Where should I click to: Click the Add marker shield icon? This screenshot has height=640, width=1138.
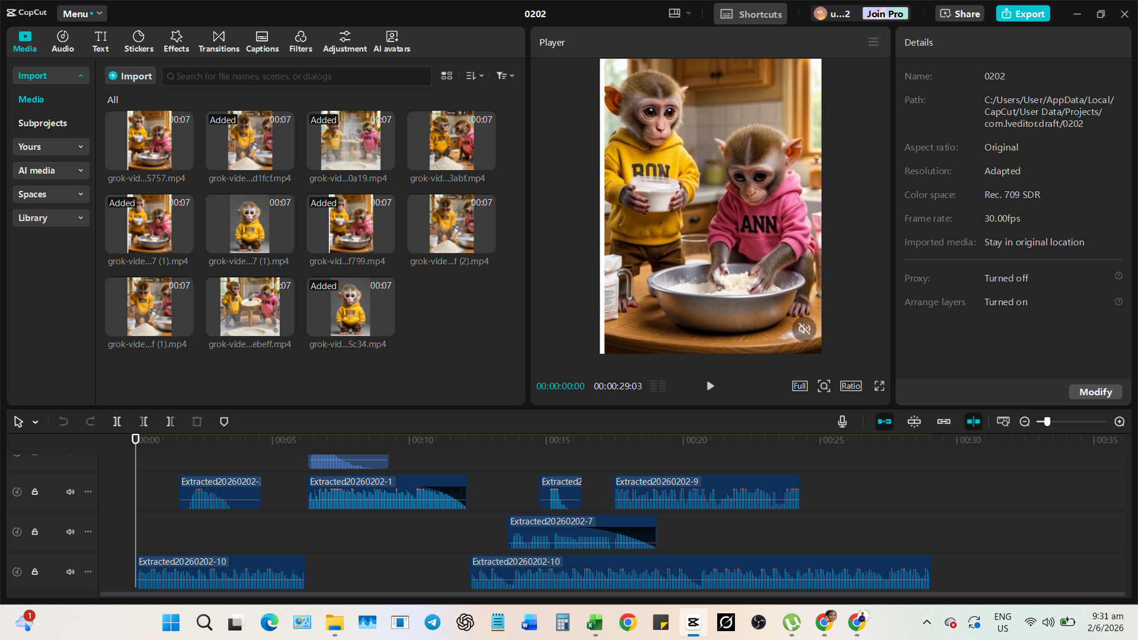point(224,421)
